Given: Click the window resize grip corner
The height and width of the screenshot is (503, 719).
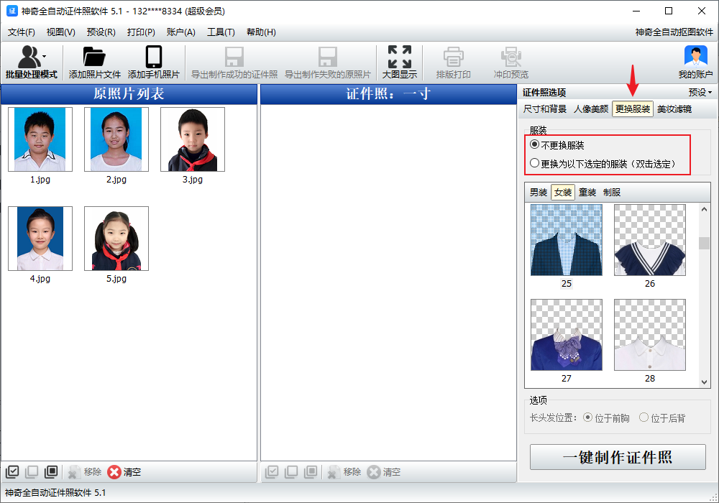Looking at the screenshot, I should [x=713, y=497].
